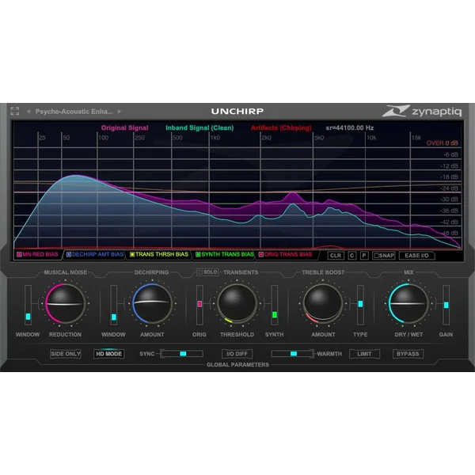Viewport: 475px width, 475px height.
Task: Click the transients SYNTH slider
Action: (275, 305)
